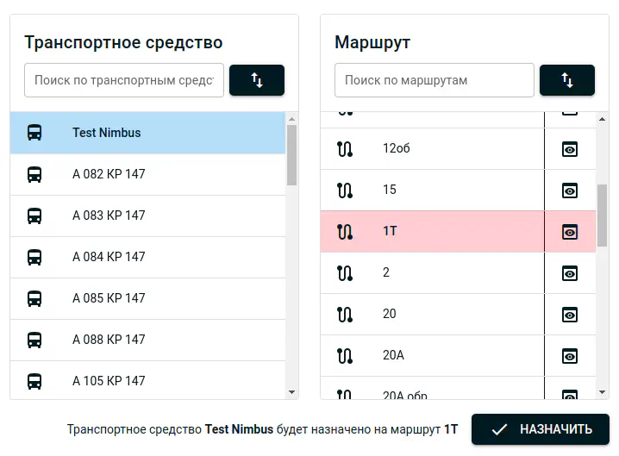This screenshot has height=456, width=619.
Task: Toggle the eye preview for route 20А
Action: (569, 356)
